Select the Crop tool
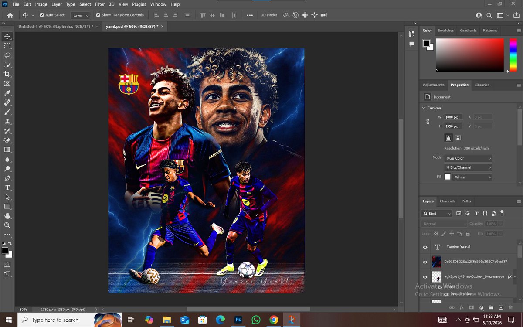 tap(7, 74)
